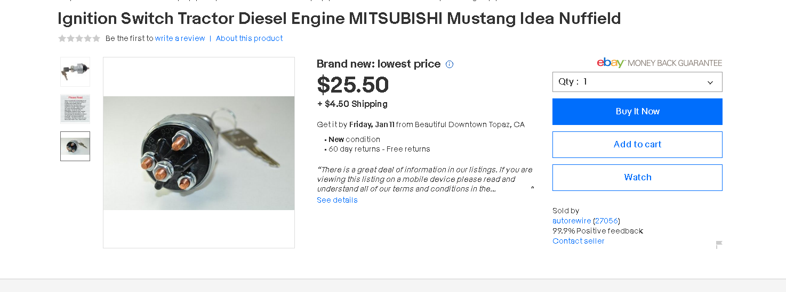Image resolution: width=786 pixels, height=292 pixels.
Task: Click the 27056 feedback score link
Action: (x=606, y=221)
